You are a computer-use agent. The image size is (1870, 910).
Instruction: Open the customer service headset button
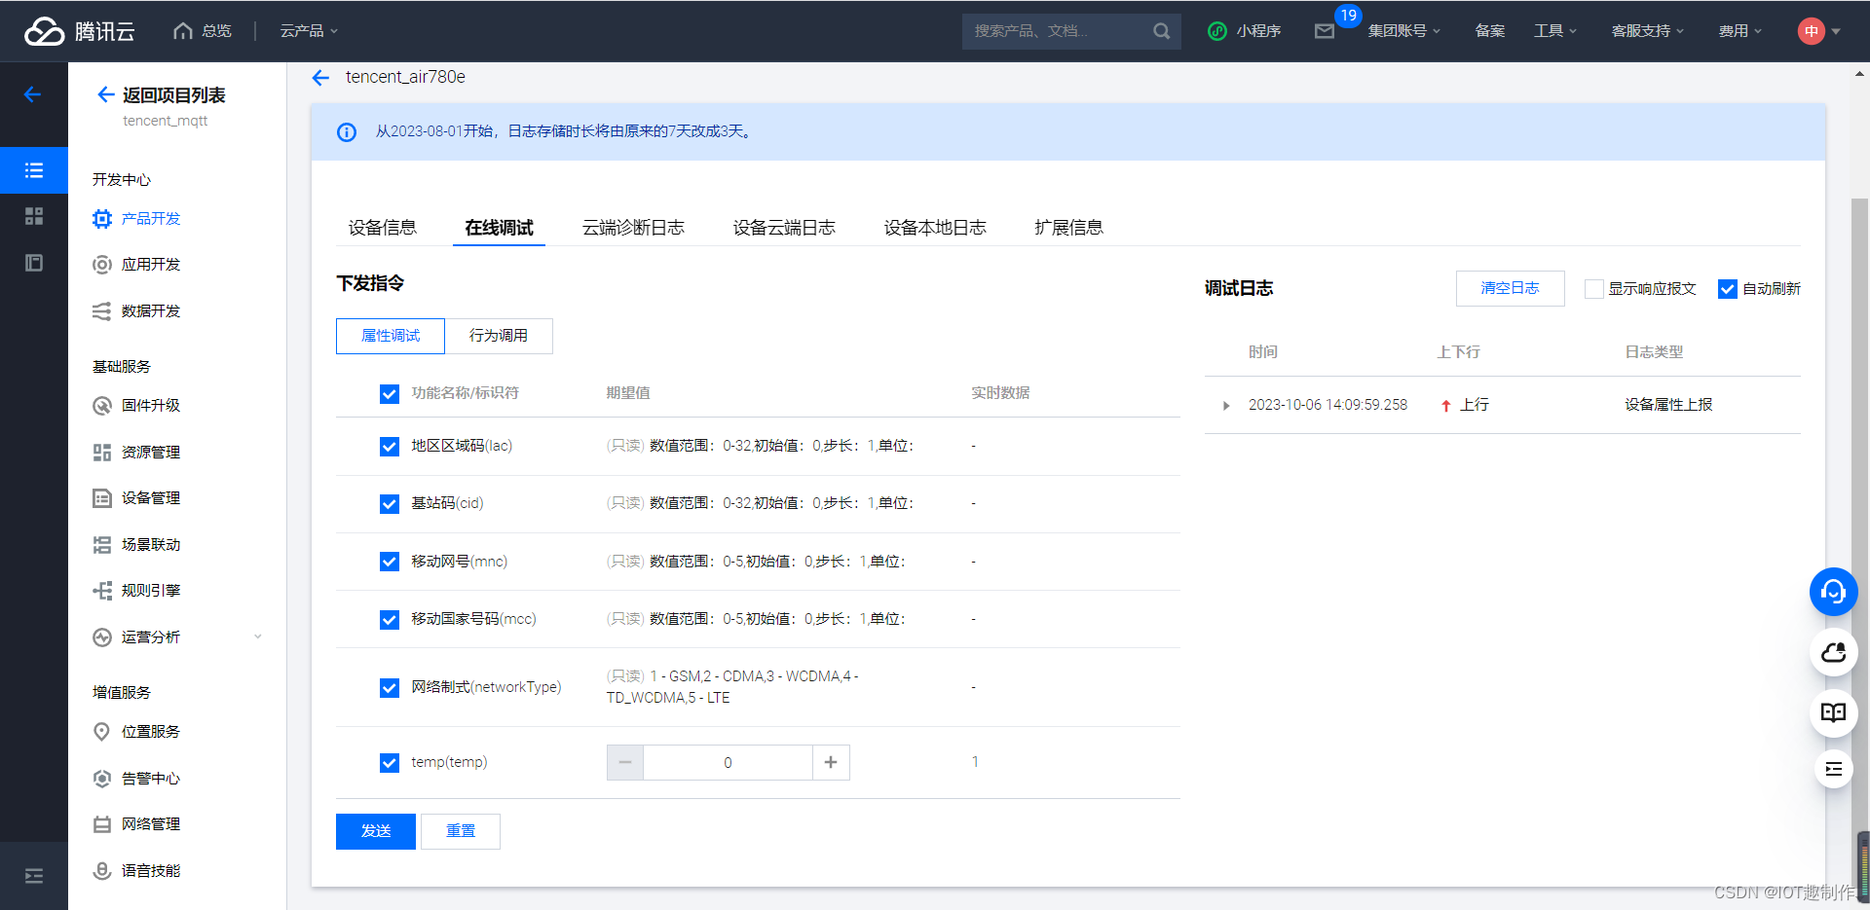click(1834, 592)
